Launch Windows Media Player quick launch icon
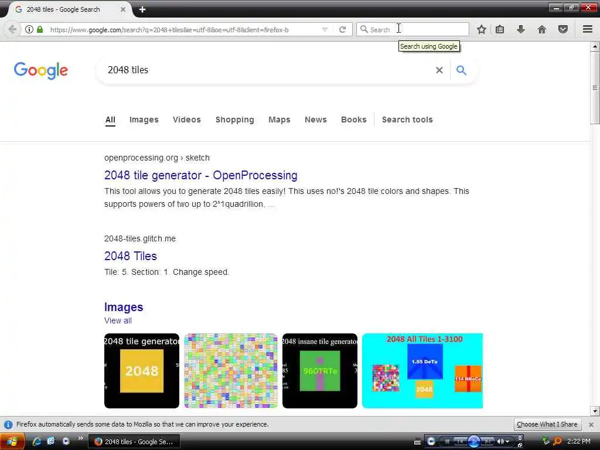The height and width of the screenshot is (450, 600). [x=66, y=441]
